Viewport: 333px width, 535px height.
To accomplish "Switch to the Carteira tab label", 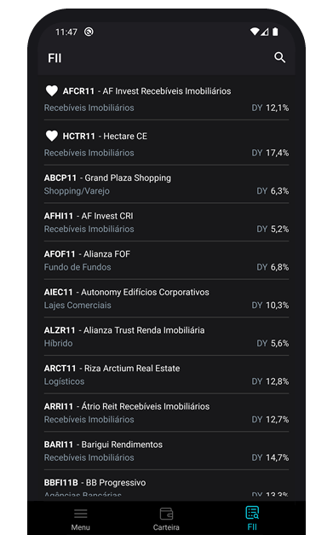I will click(166, 527).
